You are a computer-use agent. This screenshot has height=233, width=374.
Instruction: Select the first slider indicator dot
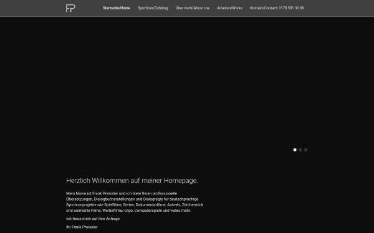[x=295, y=150]
